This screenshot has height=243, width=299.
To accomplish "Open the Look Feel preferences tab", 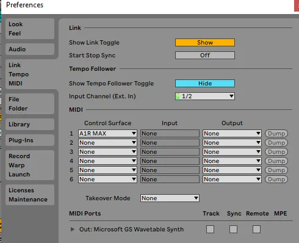I will pos(30,29).
